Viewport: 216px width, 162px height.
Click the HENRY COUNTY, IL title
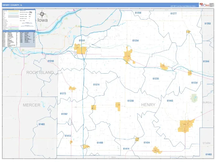click(x=12, y=5)
